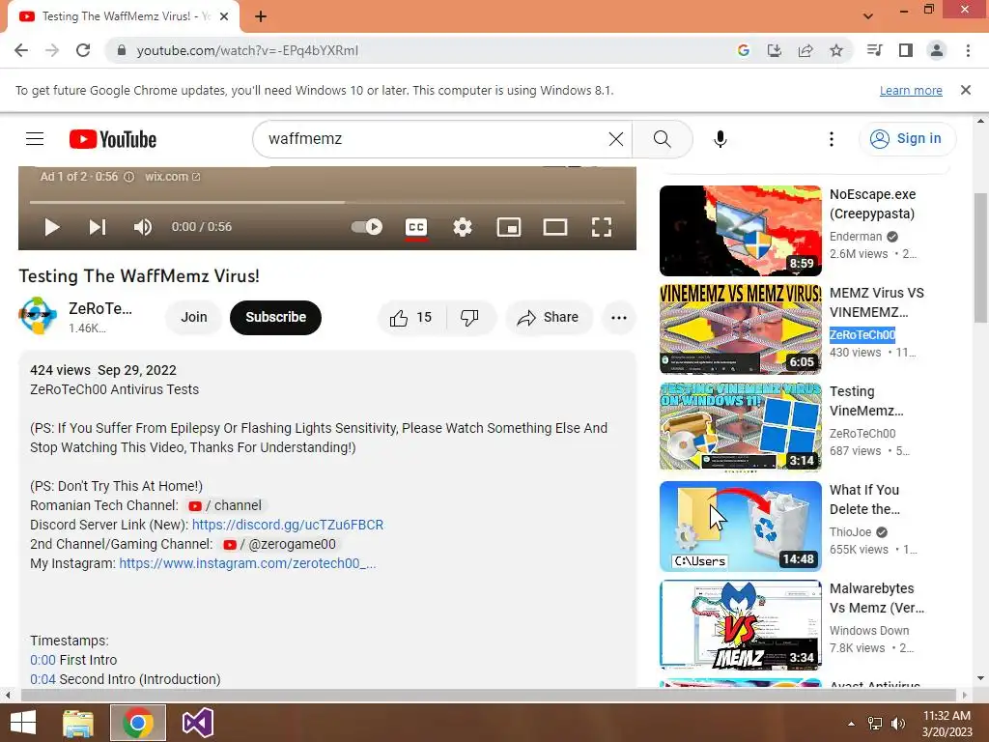Open File Explorer from taskbar
Image resolution: width=989 pixels, height=742 pixels.
pos(78,723)
